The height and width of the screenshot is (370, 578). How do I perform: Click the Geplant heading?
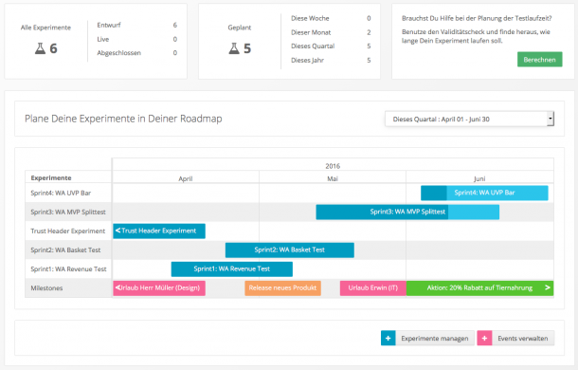tap(240, 28)
